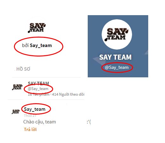Open author link 'bởi Say_team'
Screen dimensions: 165x143
(x=37, y=45)
